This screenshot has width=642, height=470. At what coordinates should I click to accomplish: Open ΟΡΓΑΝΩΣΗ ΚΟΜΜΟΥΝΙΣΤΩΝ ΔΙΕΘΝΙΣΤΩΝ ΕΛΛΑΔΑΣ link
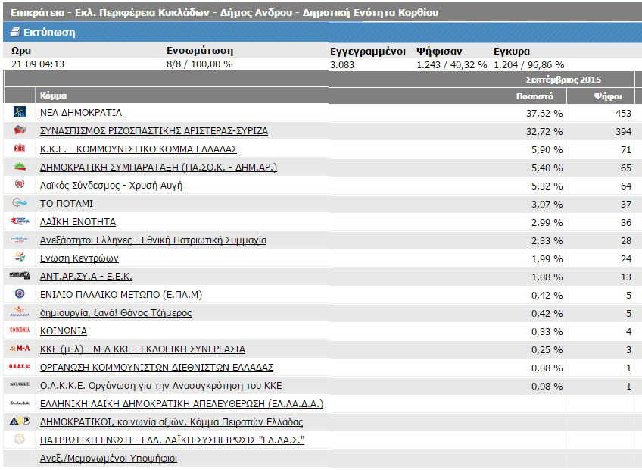[x=157, y=368]
